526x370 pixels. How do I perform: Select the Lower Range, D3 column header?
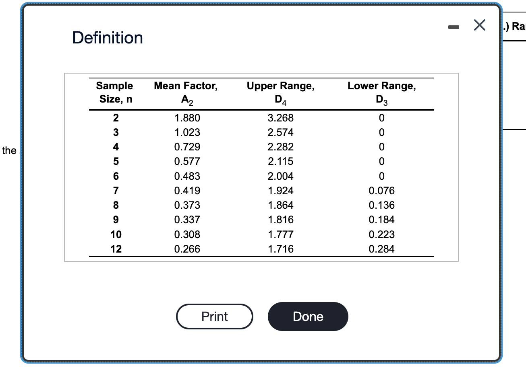tap(381, 92)
